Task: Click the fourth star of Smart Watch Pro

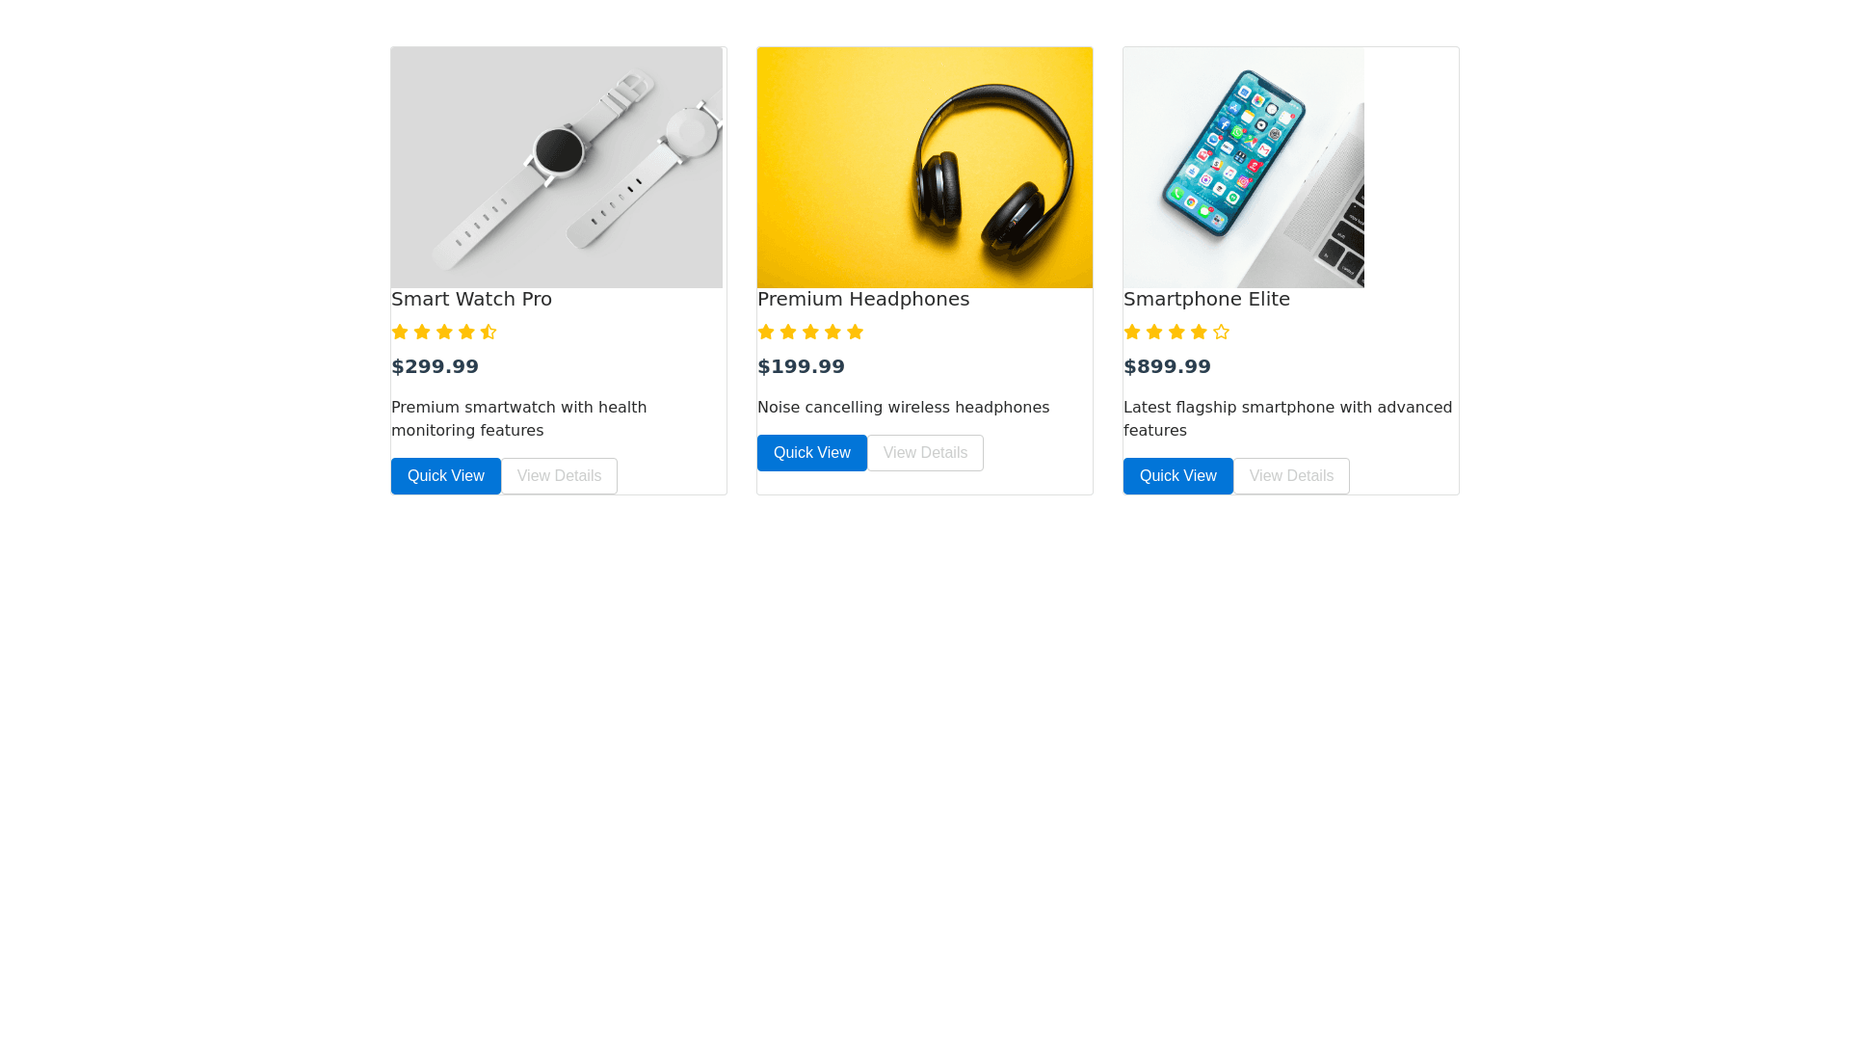Action: [x=466, y=333]
